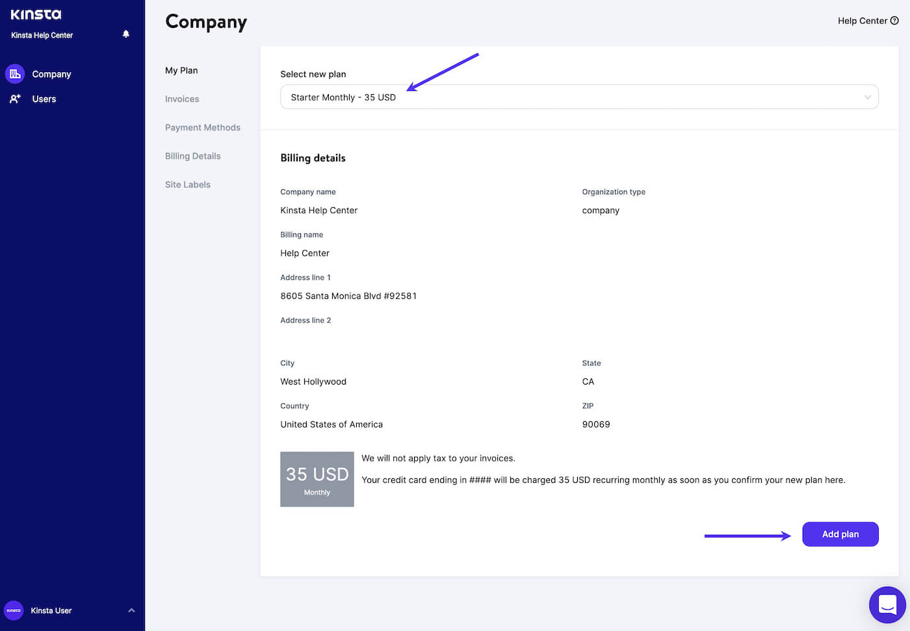Open Billing Details section
This screenshot has height=631, width=910.
click(x=193, y=156)
